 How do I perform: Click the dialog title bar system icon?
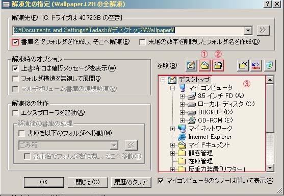(x=6, y=4)
